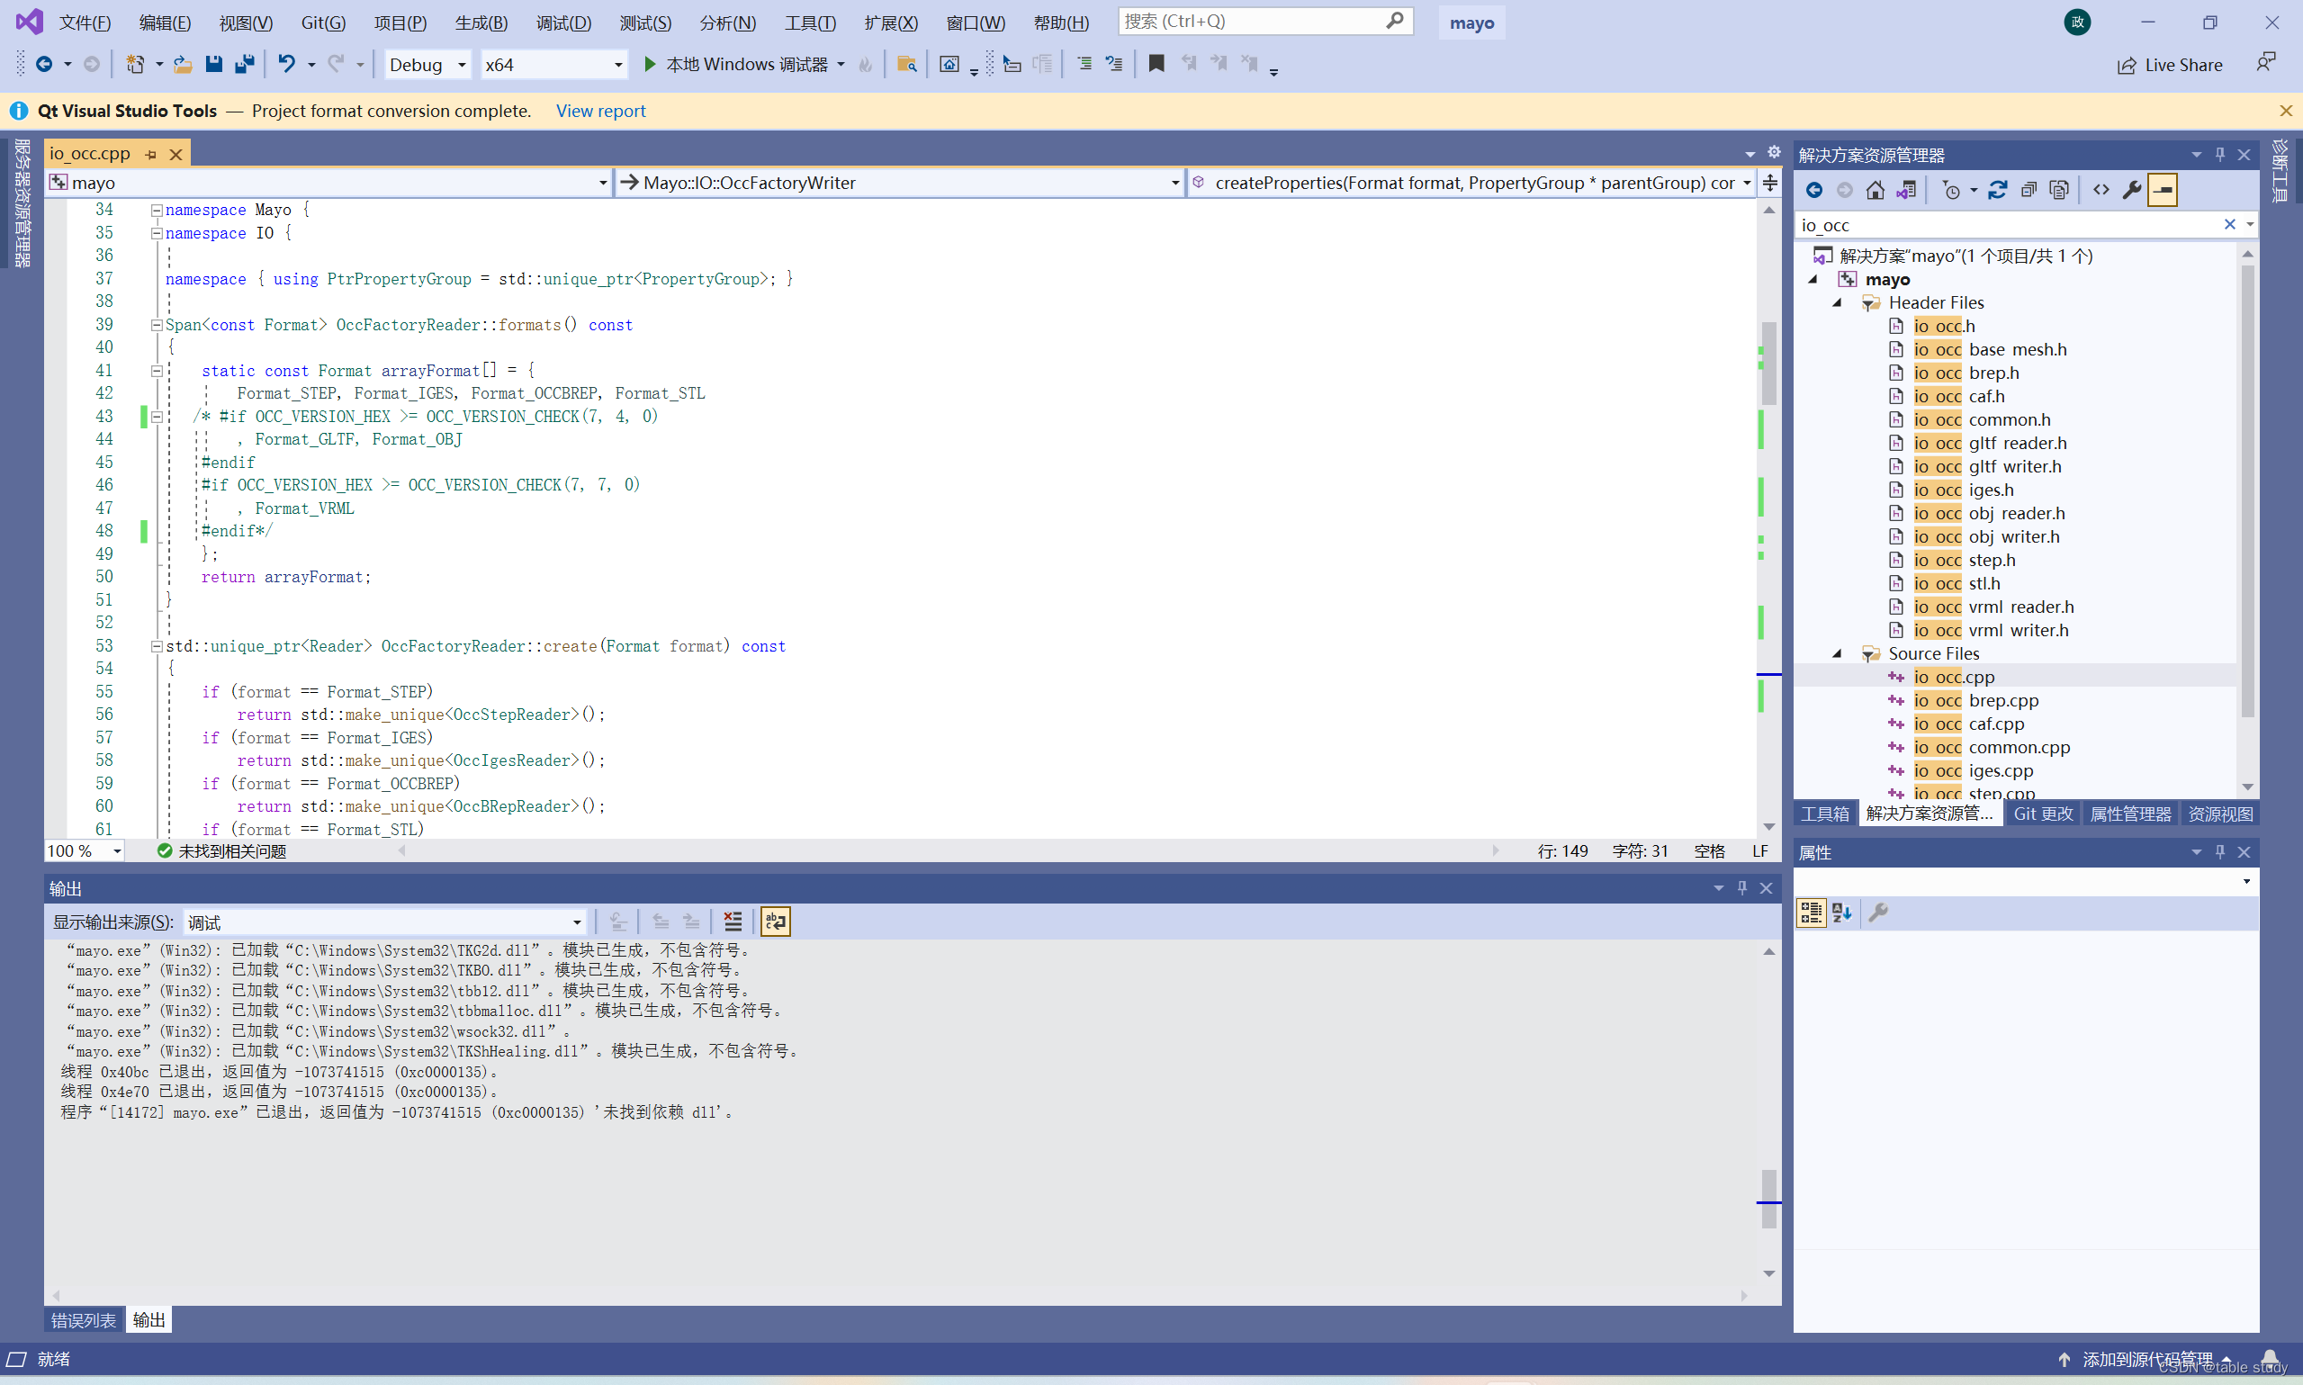The height and width of the screenshot is (1385, 2303).
Task: Click the bookmark toggle icon in toolbar
Action: point(1156,65)
